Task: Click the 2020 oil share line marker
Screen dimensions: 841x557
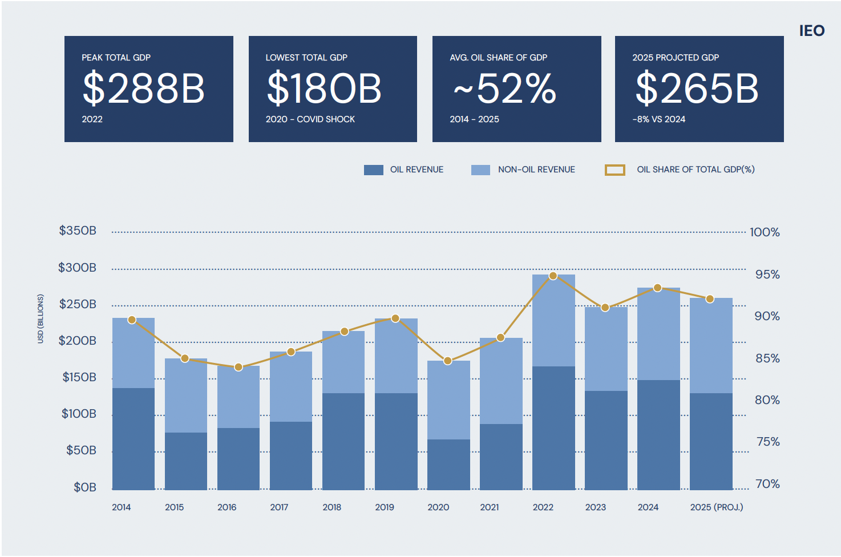Action: (448, 361)
